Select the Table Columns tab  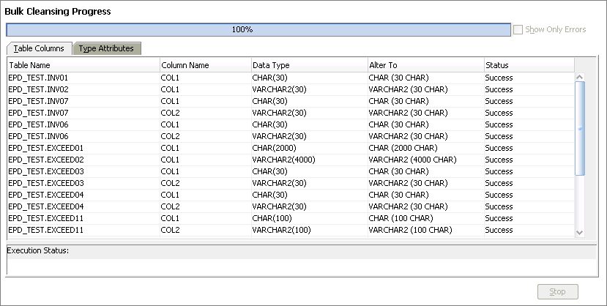tap(40, 48)
